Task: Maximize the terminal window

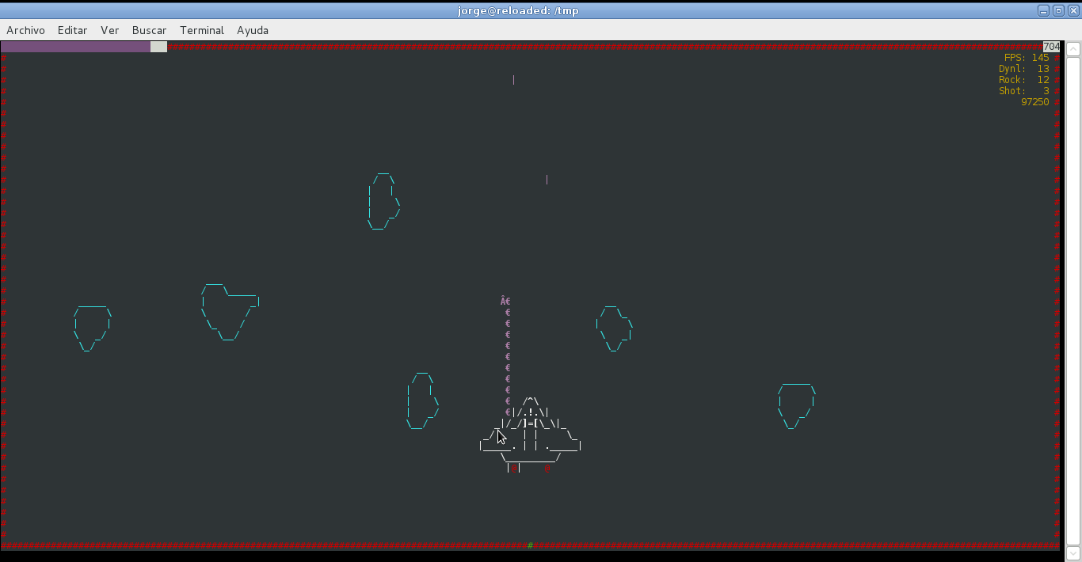Action: click(1058, 10)
